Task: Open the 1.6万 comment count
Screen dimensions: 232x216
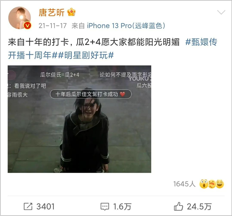Action: pos(122,206)
